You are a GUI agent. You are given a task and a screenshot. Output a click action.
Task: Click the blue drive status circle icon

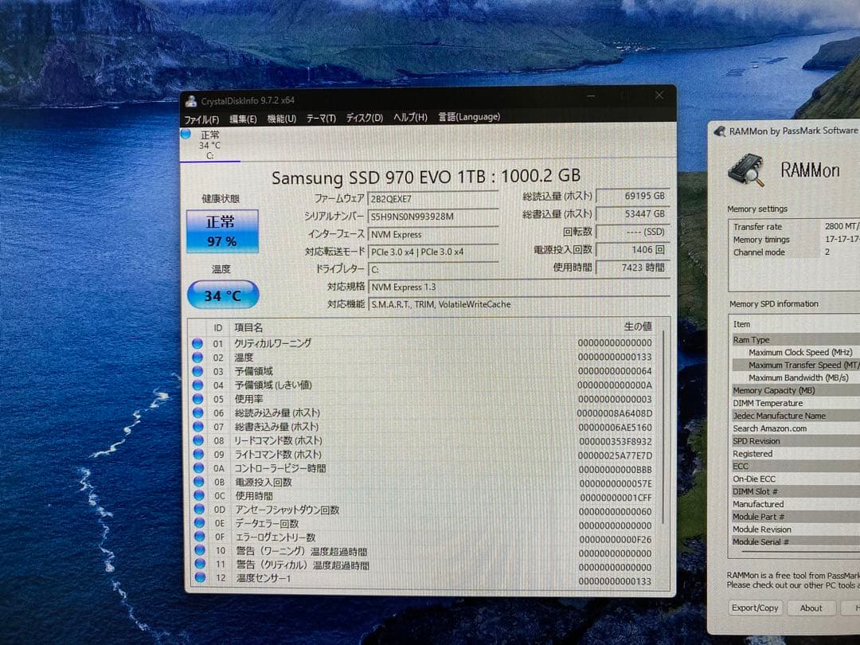point(186,134)
